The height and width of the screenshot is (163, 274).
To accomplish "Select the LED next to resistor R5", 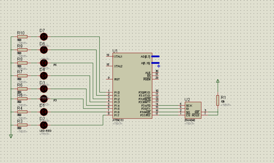I will (x=44, y=99).
